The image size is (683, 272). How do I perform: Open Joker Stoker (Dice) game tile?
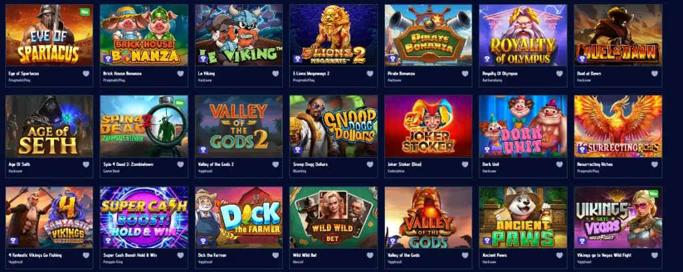tap(428, 126)
